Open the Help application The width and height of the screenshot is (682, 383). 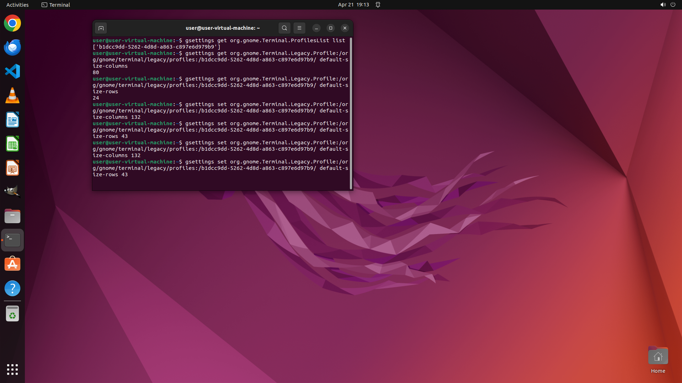click(12, 288)
